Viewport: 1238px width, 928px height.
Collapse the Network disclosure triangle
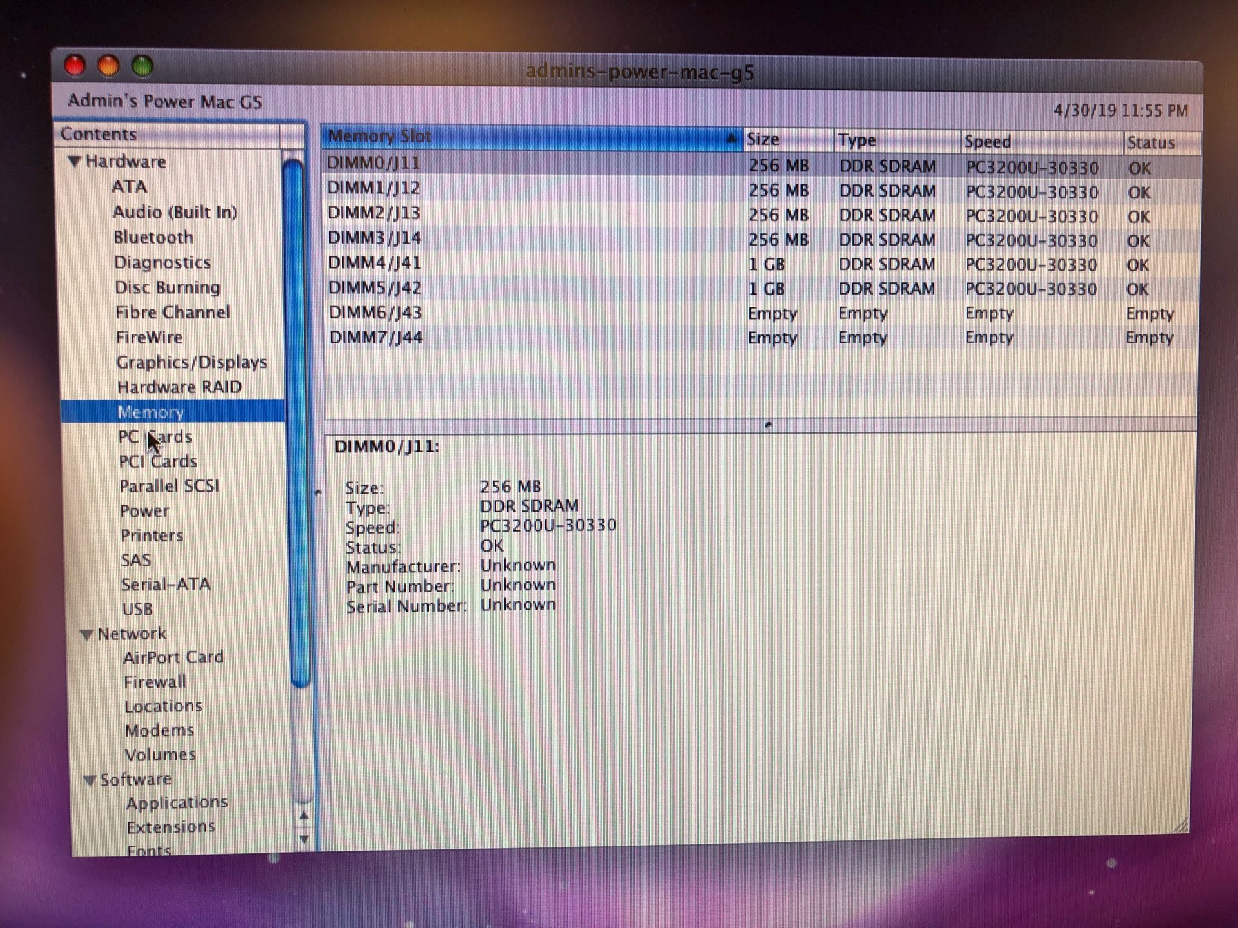tap(87, 635)
